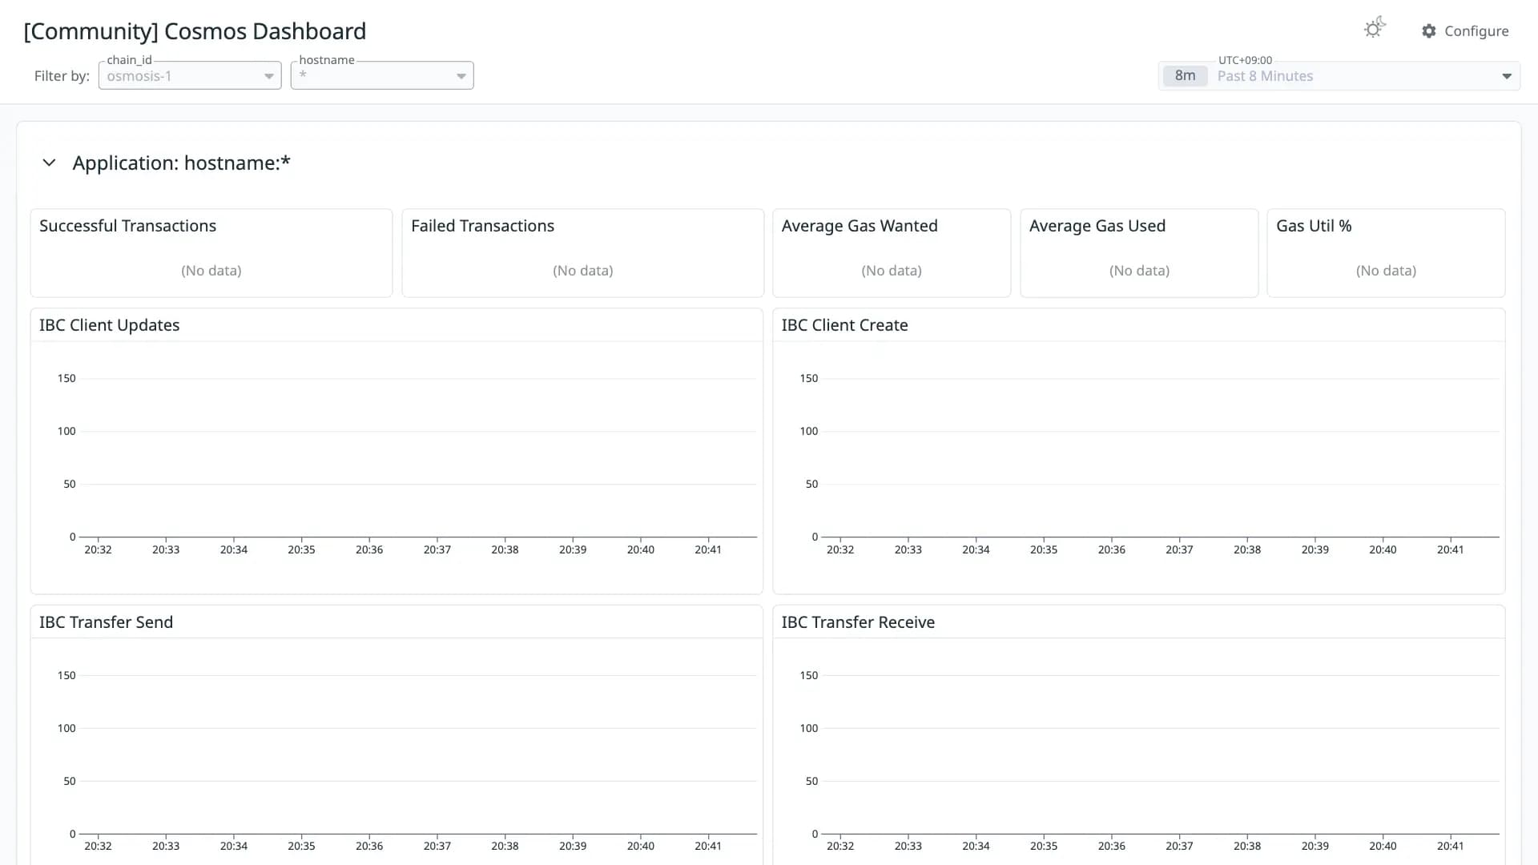Select the Failed Transactions widget title

482,226
